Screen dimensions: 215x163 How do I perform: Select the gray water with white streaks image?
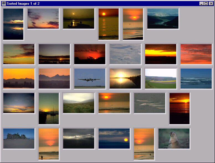(x=150, y=103)
